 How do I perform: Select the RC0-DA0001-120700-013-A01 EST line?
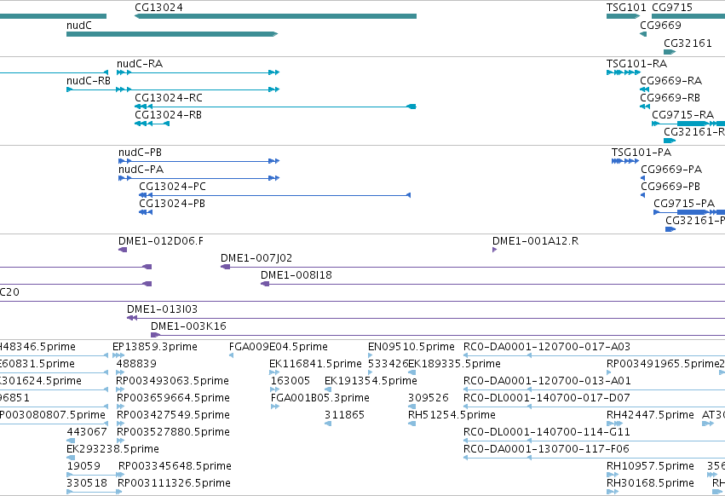click(x=594, y=389)
